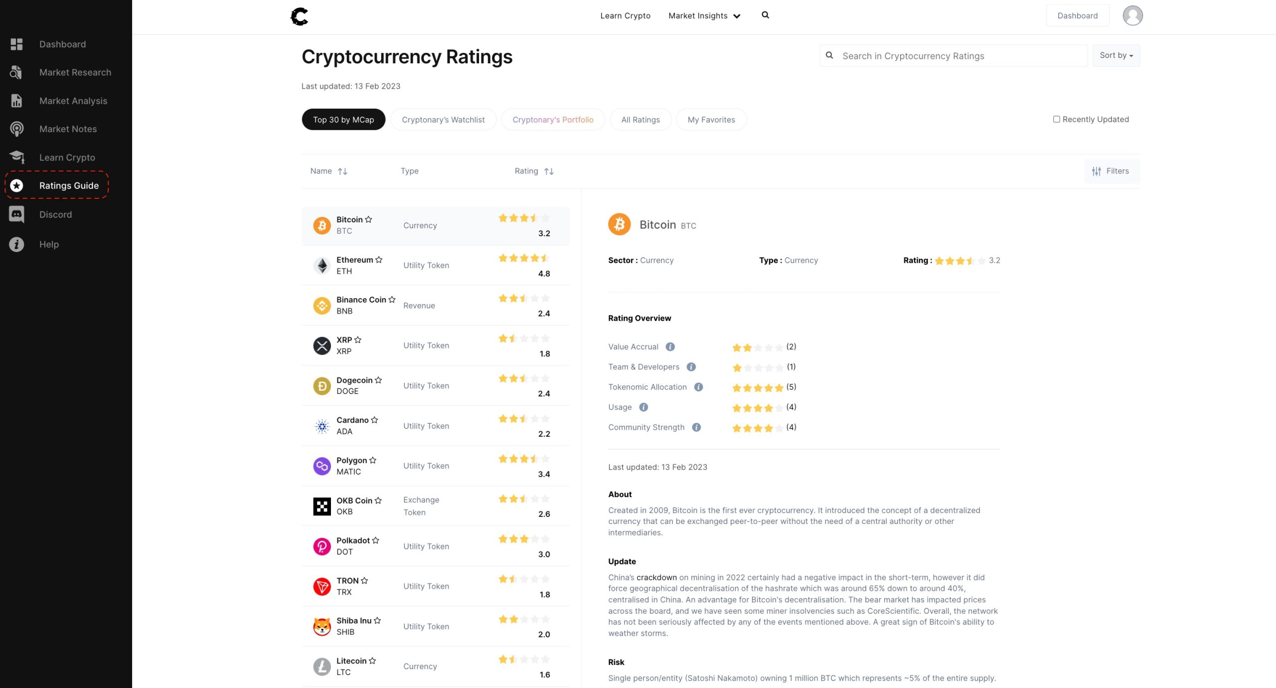Click the info icon next to Value Accrual
The height and width of the screenshot is (688, 1276).
pyautogui.click(x=670, y=346)
